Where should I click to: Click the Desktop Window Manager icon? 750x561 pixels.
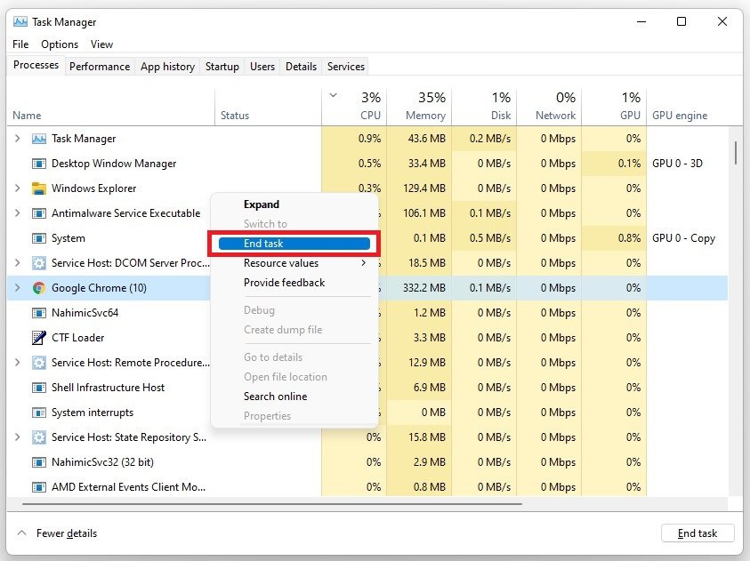point(39,164)
